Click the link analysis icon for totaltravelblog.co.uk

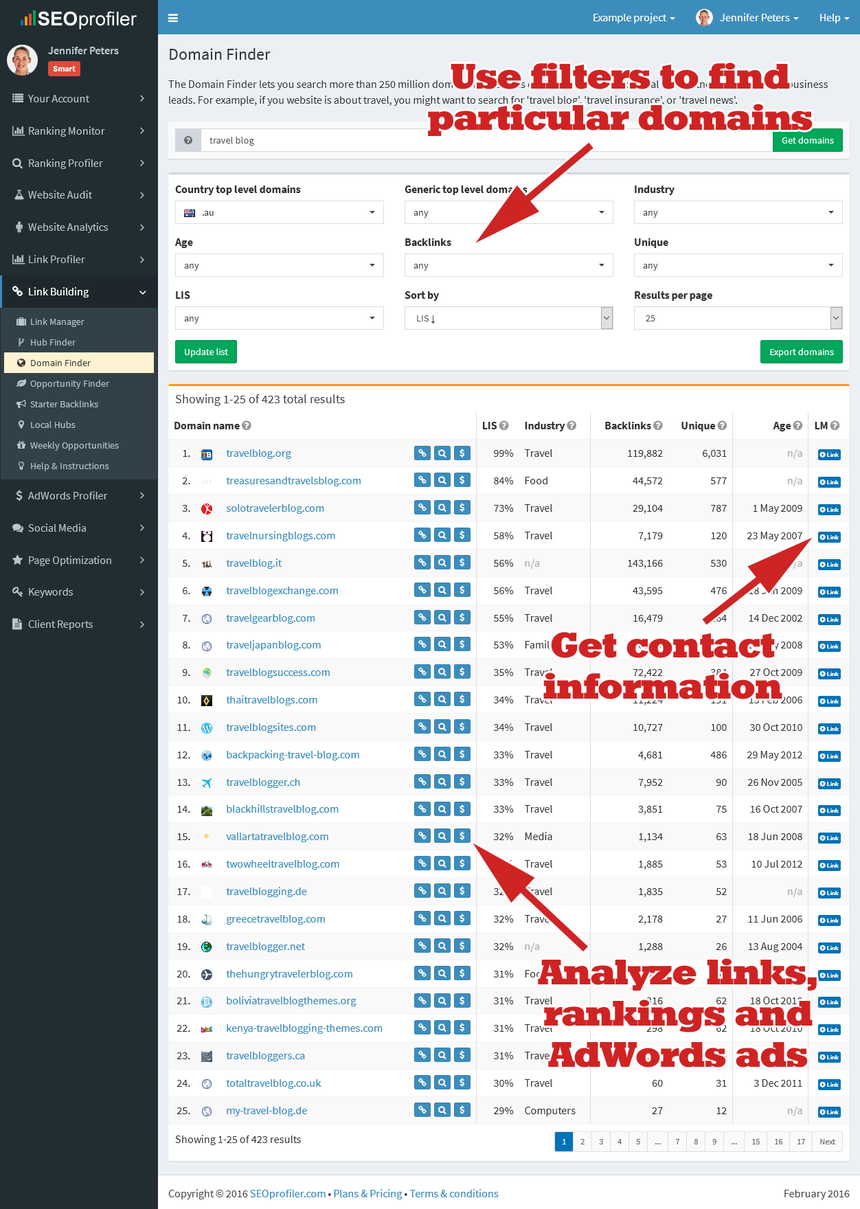[x=422, y=1083]
